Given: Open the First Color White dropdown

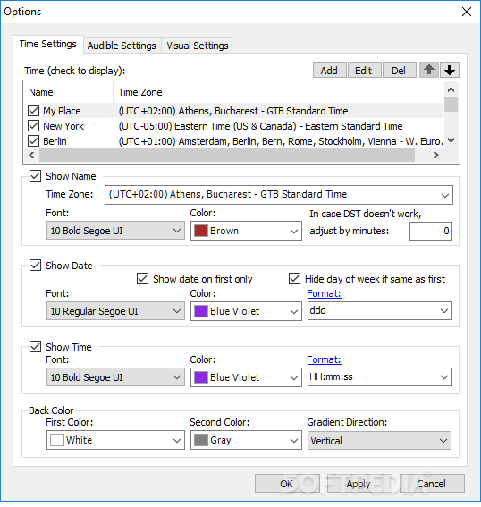Looking at the screenshot, I should 115,440.
